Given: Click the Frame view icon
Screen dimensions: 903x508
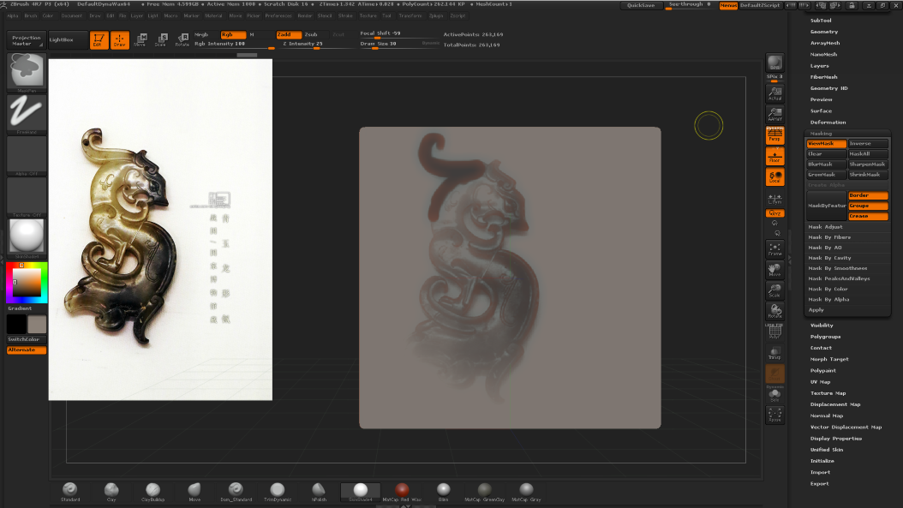Looking at the screenshot, I should pos(774,248).
